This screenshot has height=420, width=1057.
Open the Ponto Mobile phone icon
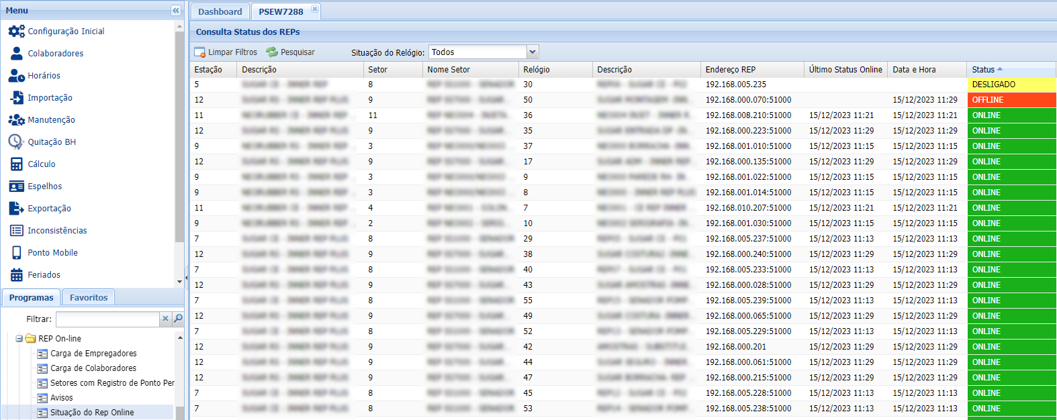click(16, 253)
